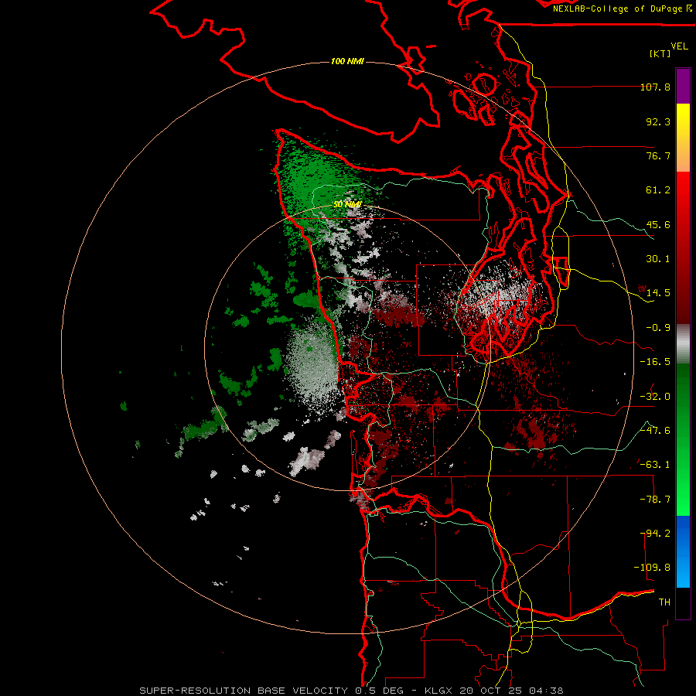Click the 61.2 velocity scale value
The height and width of the screenshot is (696, 696).
pyautogui.click(x=658, y=190)
